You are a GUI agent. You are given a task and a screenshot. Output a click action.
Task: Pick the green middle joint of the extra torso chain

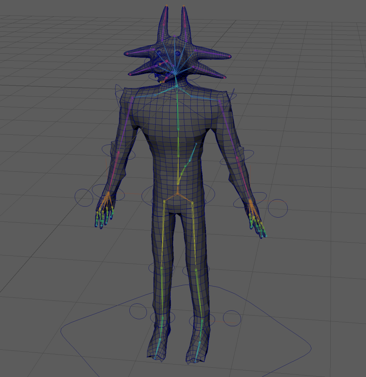pyautogui.click(x=185, y=166)
